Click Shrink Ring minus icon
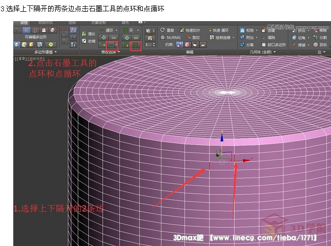Image resolution: width=331 pixels, height=246 pixels. 136,37
